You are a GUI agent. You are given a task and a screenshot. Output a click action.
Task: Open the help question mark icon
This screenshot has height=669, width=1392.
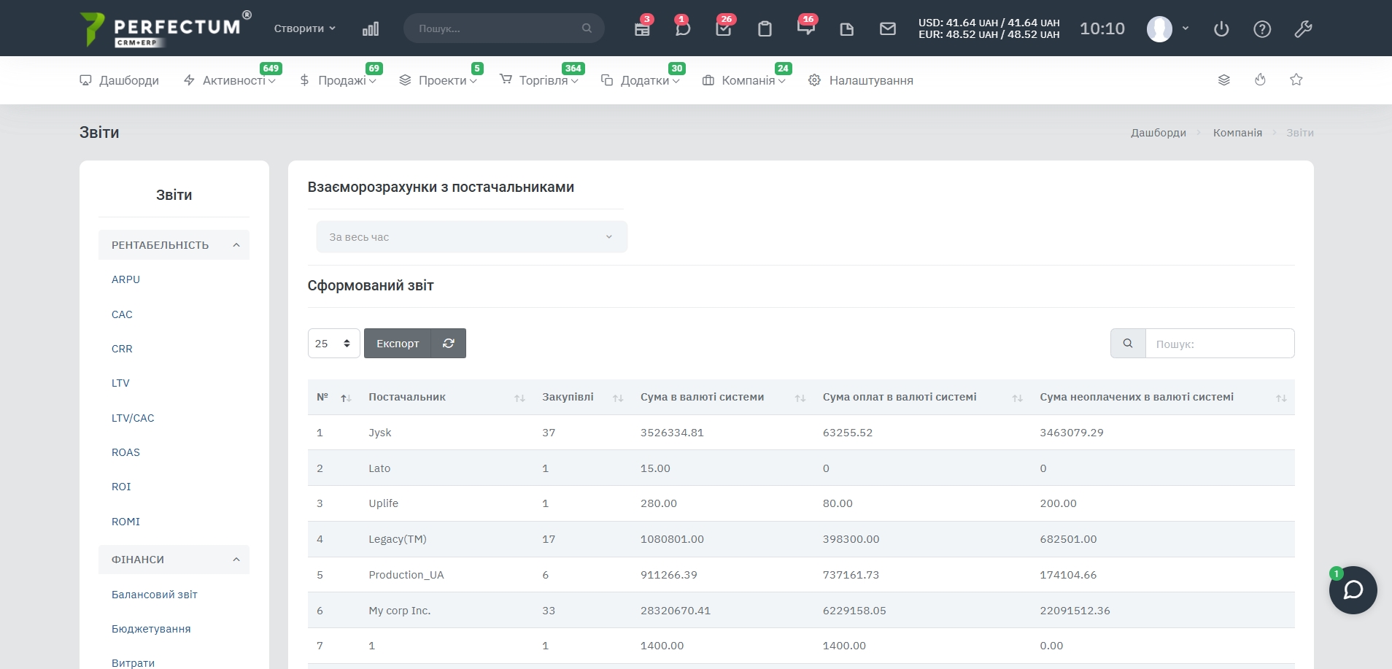[x=1262, y=29]
